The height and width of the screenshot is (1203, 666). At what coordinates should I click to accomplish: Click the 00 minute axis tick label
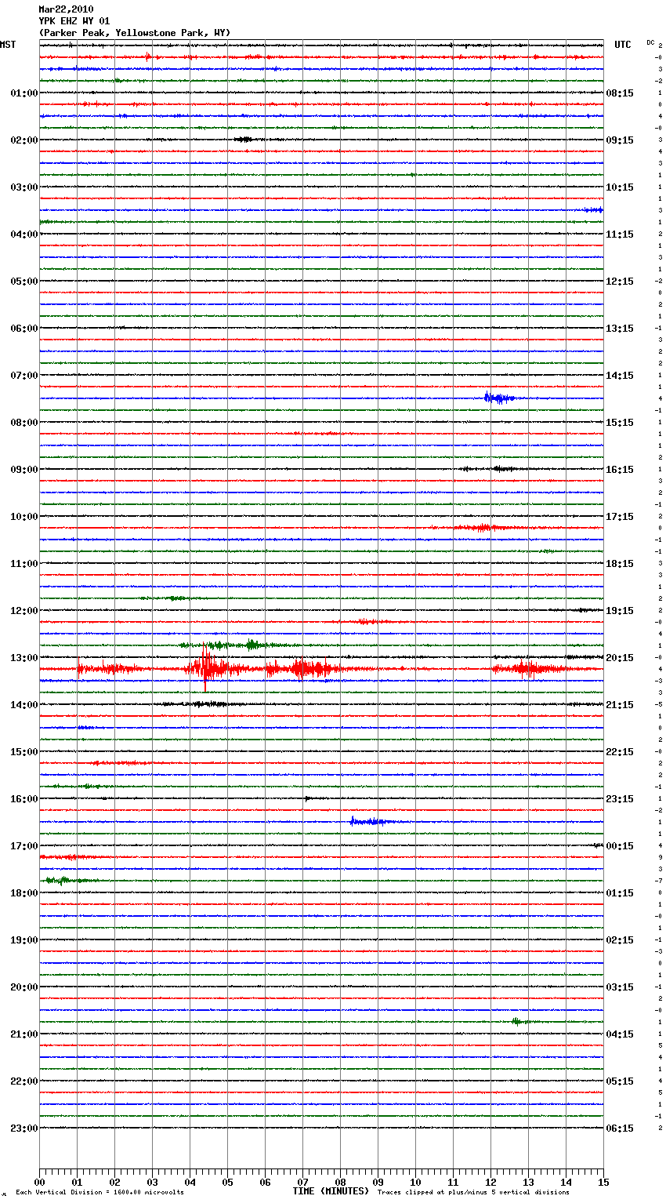(39, 1182)
